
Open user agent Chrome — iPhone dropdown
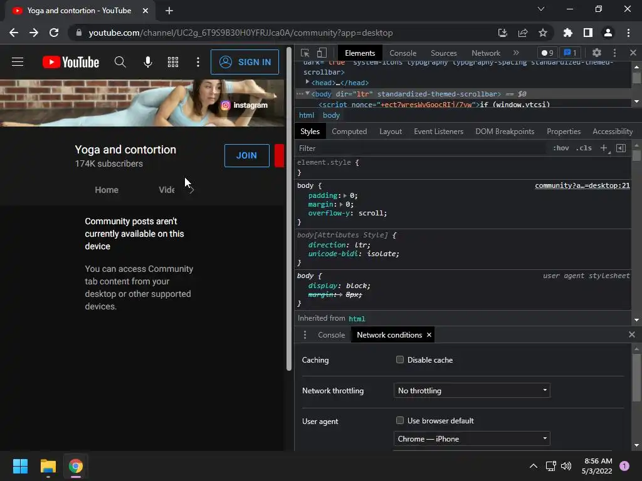471,439
